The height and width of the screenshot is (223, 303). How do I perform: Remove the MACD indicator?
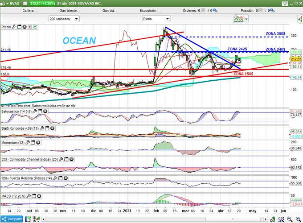coord(39,196)
